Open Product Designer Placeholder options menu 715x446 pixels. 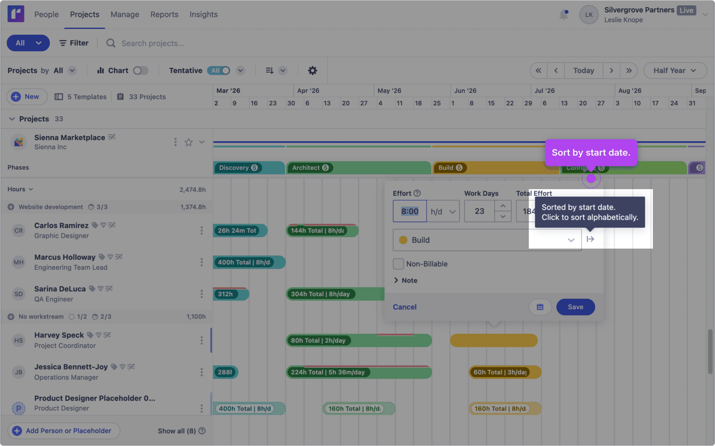(x=202, y=408)
